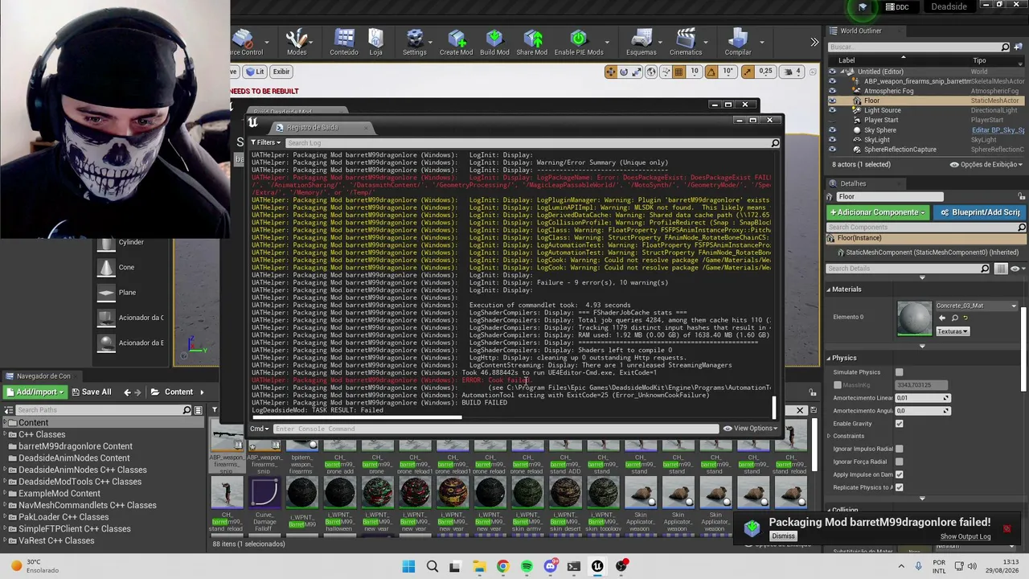Viewport: 1029px width, 579px height.
Task: Uncheck Replicate Physics to Autonomous Proxy
Action: point(899,487)
